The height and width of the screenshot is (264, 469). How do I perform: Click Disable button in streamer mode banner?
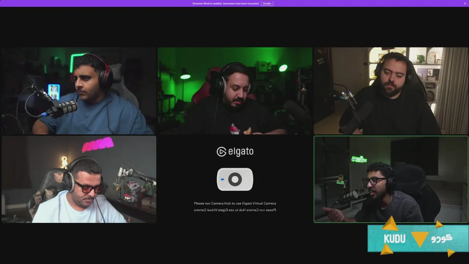pyautogui.click(x=267, y=3)
